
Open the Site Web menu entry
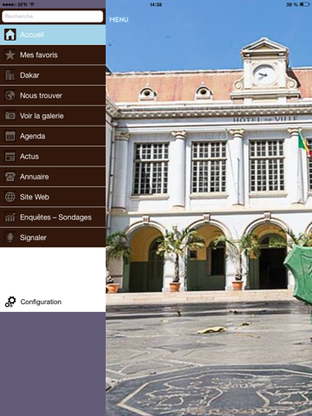tap(53, 197)
